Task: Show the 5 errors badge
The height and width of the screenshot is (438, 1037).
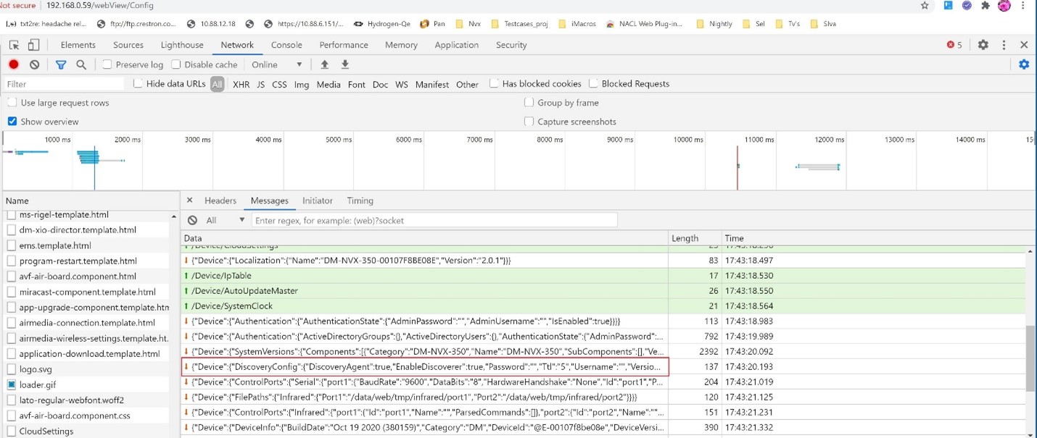Action: point(954,45)
